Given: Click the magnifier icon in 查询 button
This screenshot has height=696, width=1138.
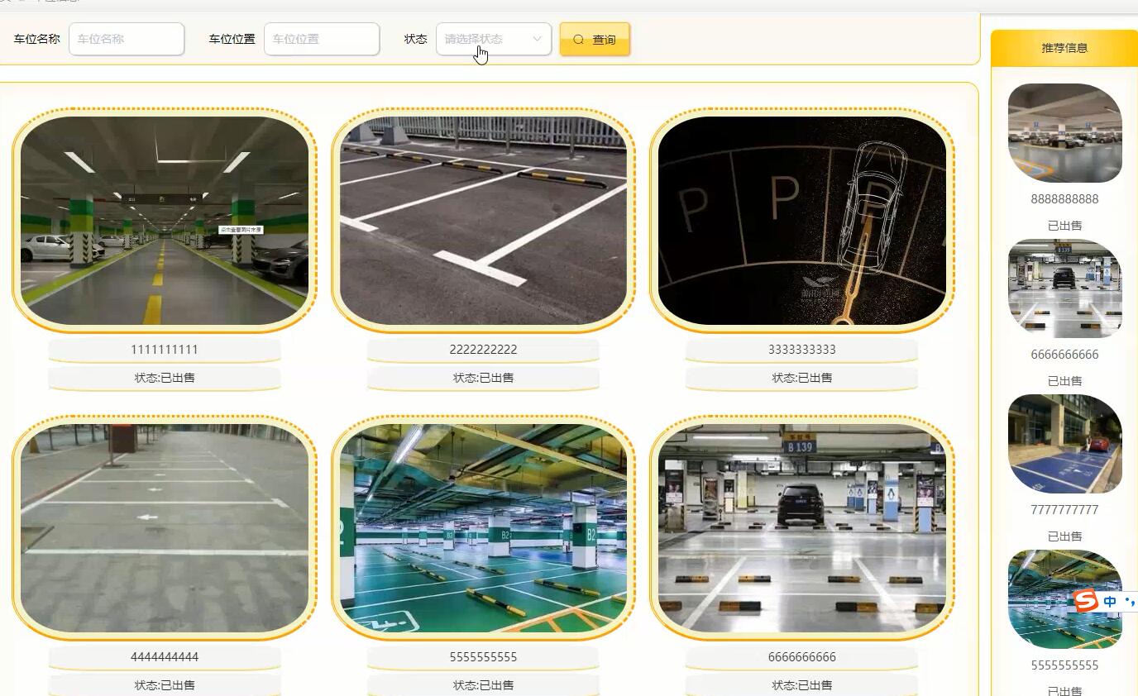Looking at the screenshot, I should [x=579, y=39].
